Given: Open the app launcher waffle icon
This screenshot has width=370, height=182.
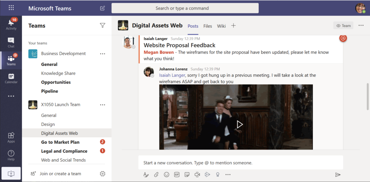Looking at the screenshot, I should pos(11,8).
